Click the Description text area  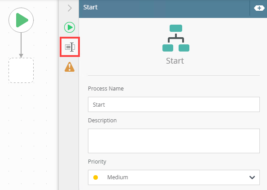pyautogui.click(x=174, y=141)
